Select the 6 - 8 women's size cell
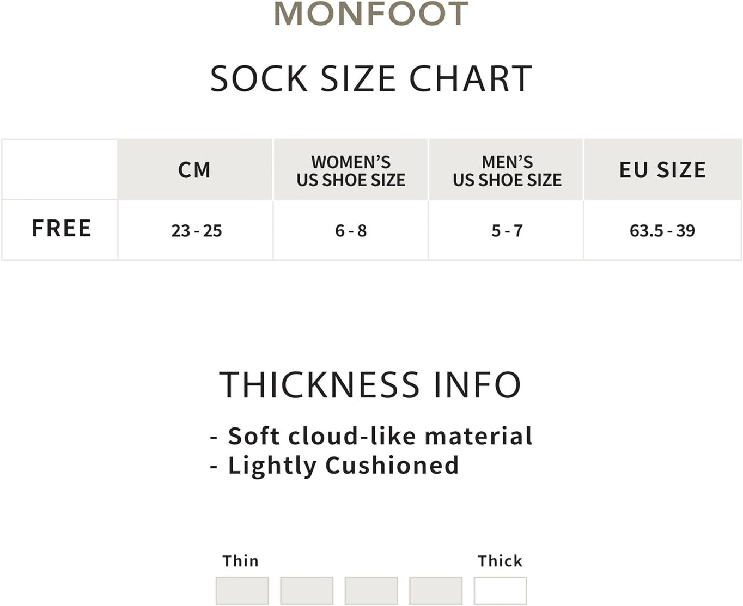 351,231
